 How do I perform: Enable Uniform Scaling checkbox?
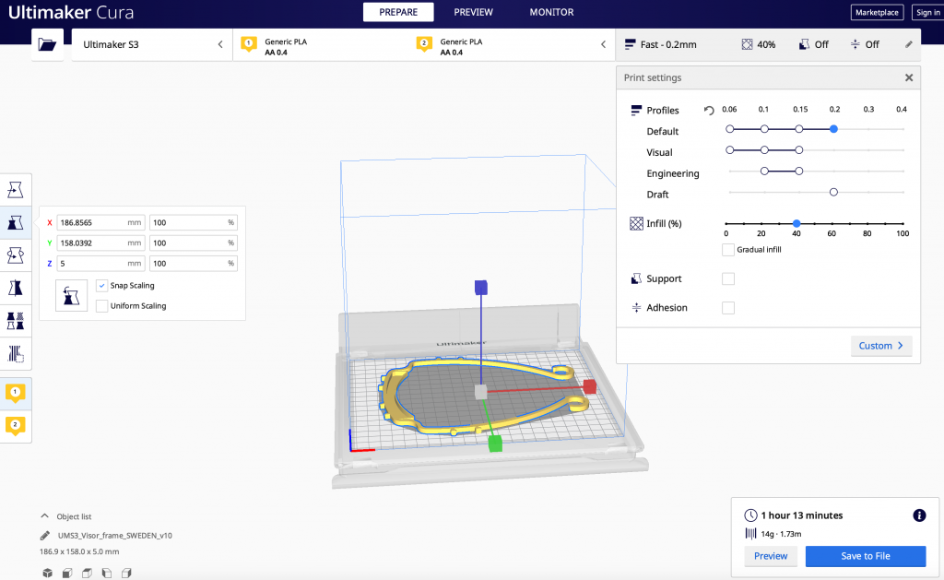point(101,306)
